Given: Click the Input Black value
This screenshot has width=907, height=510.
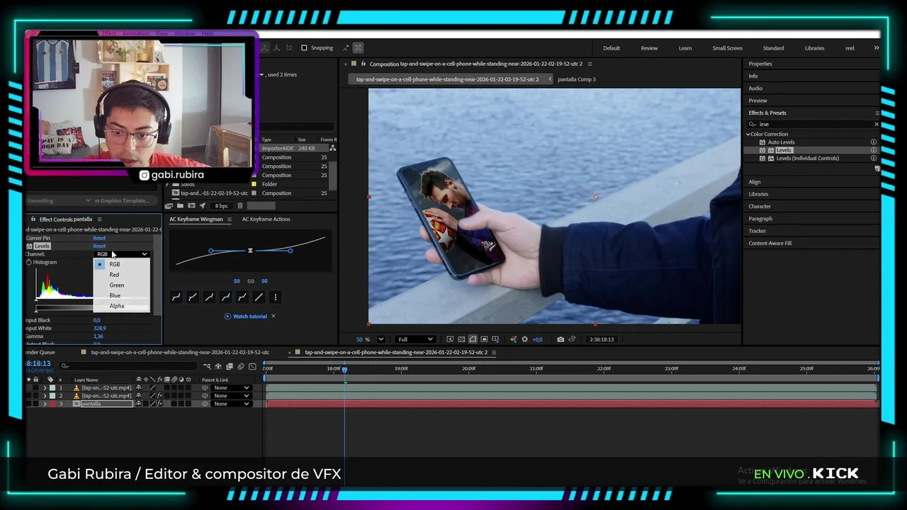Looking at the screenshot, I should click(96, 320).
